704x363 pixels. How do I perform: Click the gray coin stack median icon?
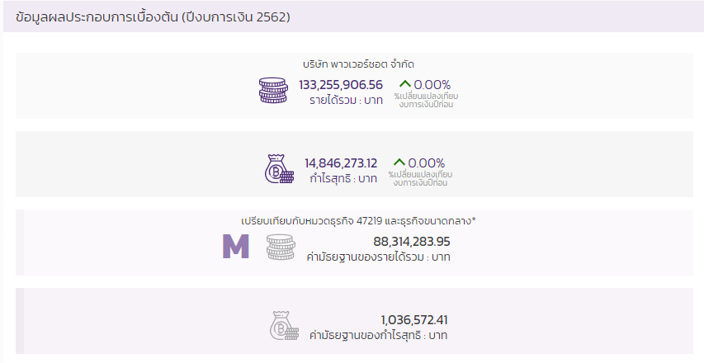280,247
